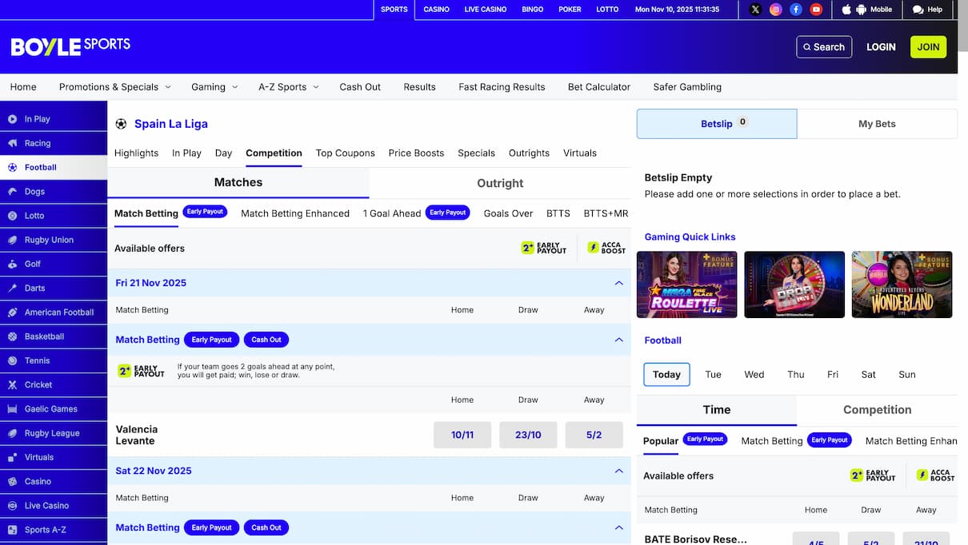Expand Promotions & Specials menu

pos(114,87)
